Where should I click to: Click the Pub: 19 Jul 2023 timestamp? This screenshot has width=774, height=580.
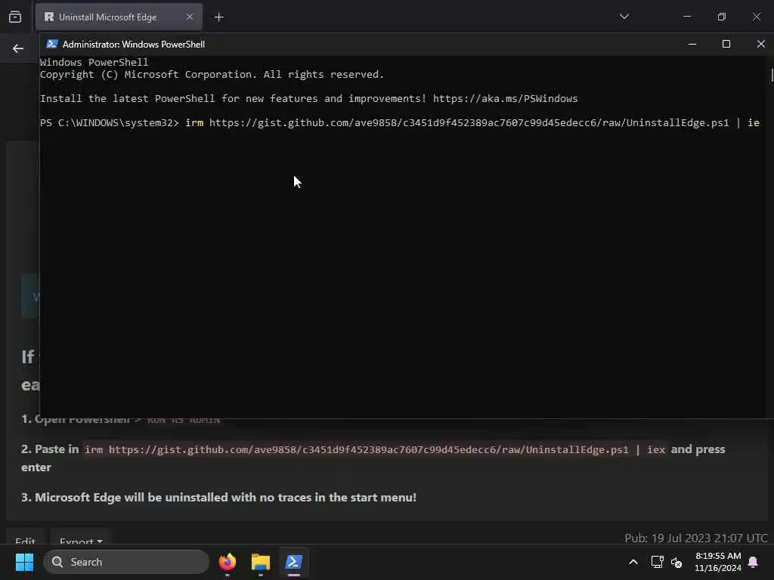click(695, 538)
